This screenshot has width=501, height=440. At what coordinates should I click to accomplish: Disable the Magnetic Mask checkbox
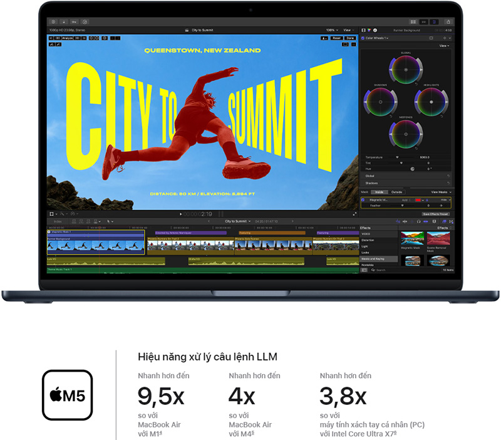(x=364, y=199)
